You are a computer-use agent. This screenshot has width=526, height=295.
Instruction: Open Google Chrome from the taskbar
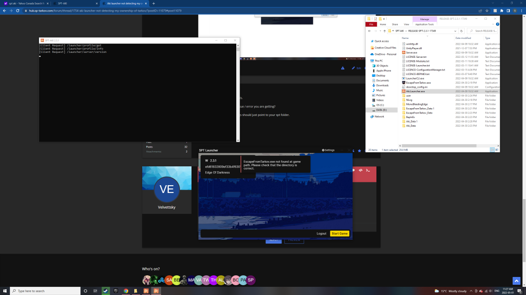coord(126,291)
